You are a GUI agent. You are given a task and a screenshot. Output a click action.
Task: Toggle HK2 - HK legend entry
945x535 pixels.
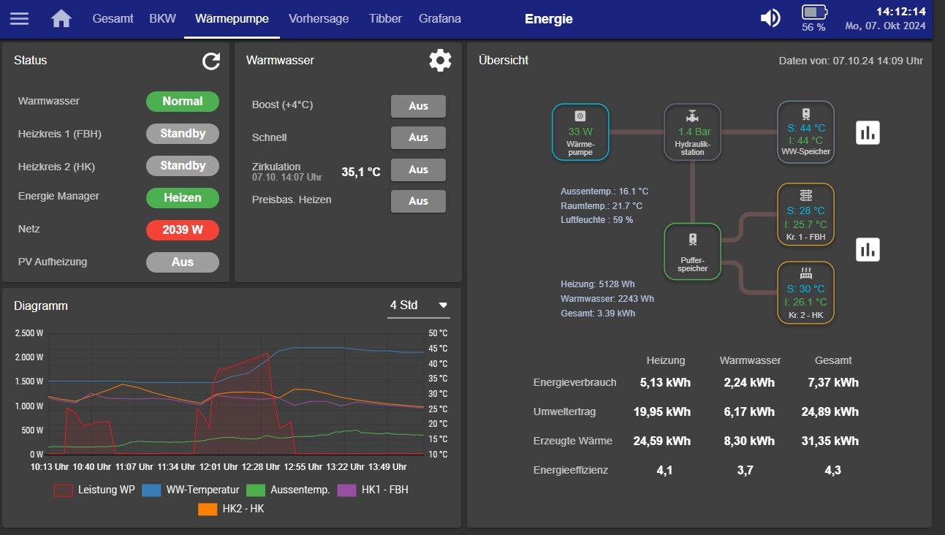pyautogui.click(x=231, y=509)
